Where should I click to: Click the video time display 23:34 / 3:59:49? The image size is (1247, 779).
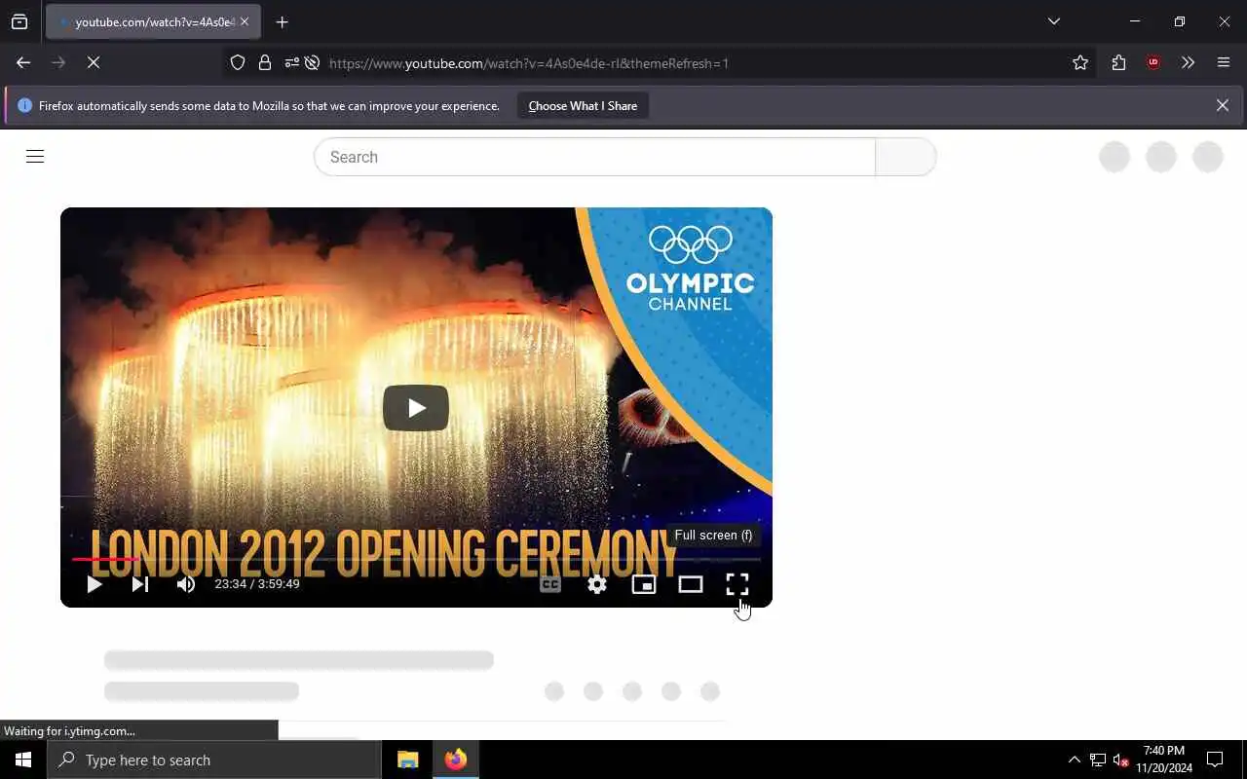click(x=257, y=584)
